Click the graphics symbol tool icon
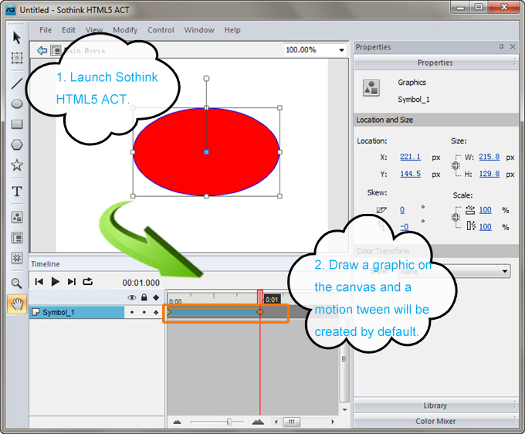Image resolution: width=525 pixels, height=434 pixels. [17, 217]
